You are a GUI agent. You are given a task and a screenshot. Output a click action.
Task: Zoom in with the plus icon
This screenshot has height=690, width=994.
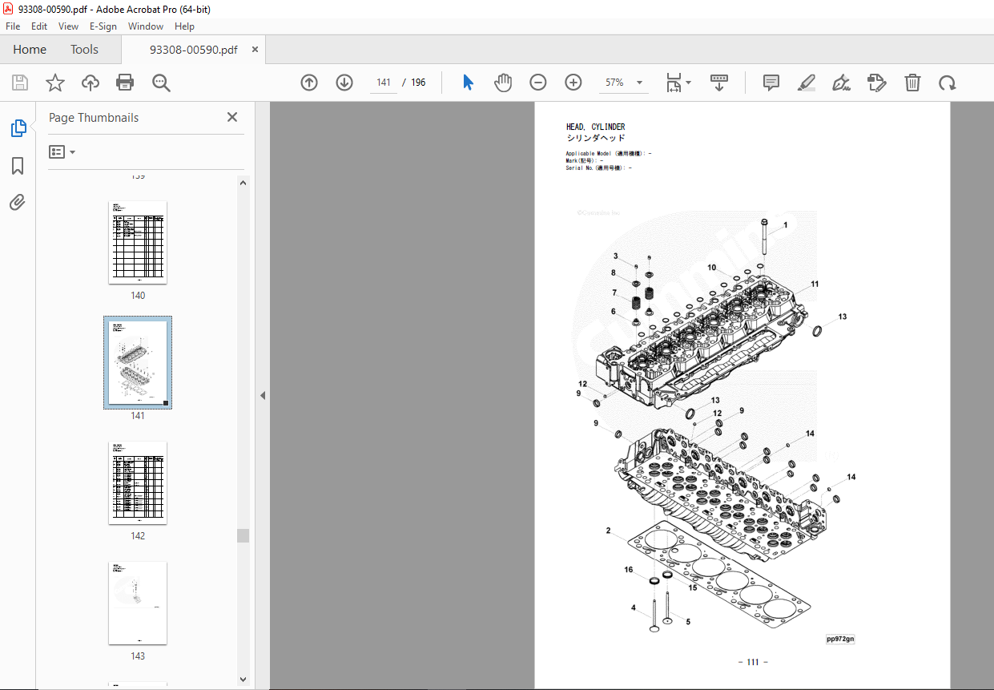click(573, 83)
